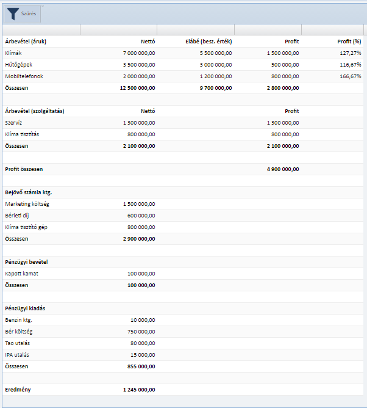The image size is (367, 408).
Task: Select the 127,27% profit percentage cell
Action: [351, 53]
